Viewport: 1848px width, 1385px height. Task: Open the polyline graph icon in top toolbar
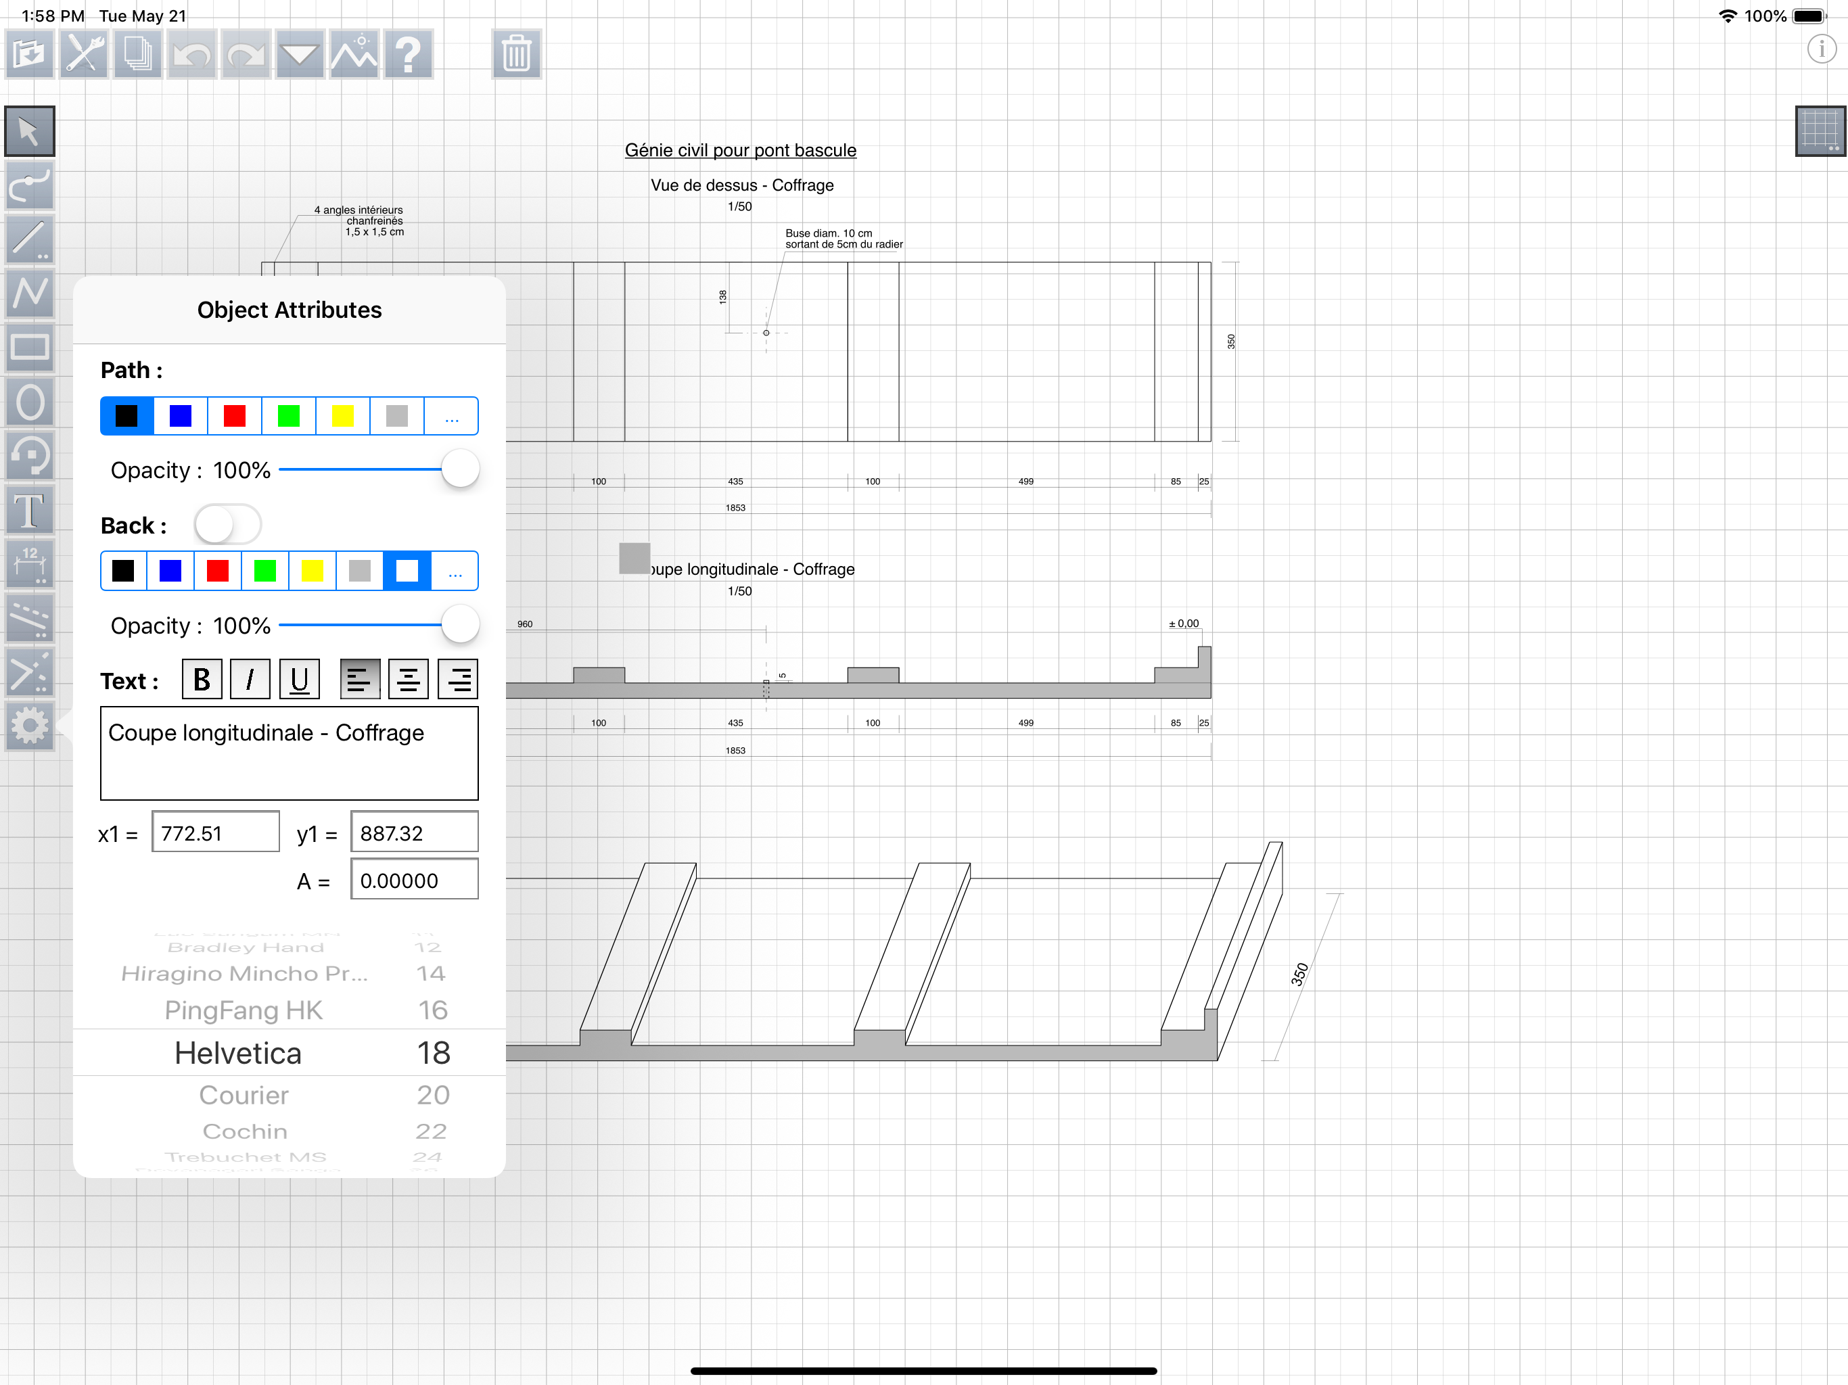coord(354,54)
